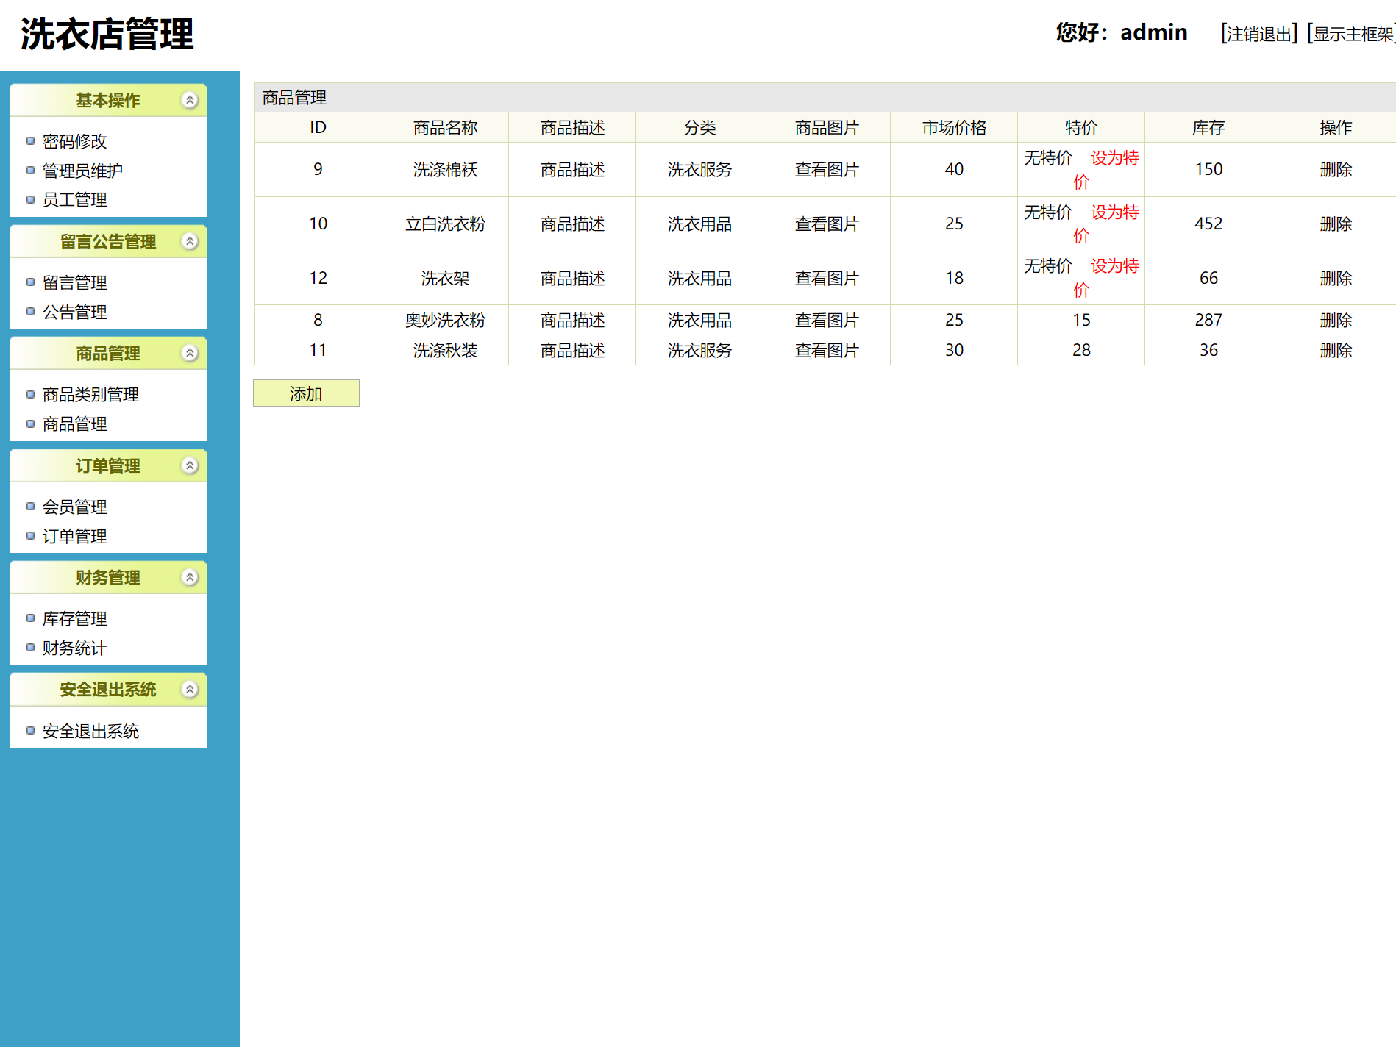Click the bullet icon beside 密码修改

point(30,140)
